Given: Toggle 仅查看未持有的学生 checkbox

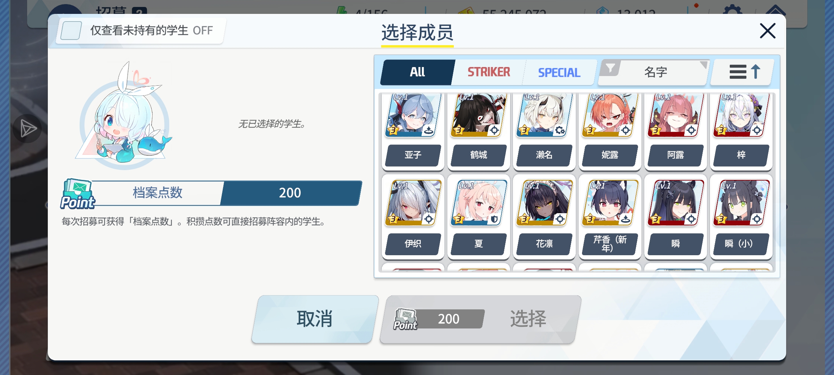Looking at the screenshot, I should (71, 31).
